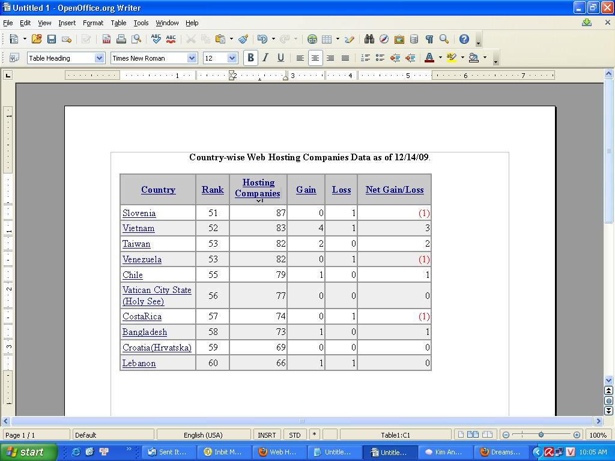The height and width of the screenshot is (461, 615).
Task: Toggle Bold formatting
Action: point(250,58)
